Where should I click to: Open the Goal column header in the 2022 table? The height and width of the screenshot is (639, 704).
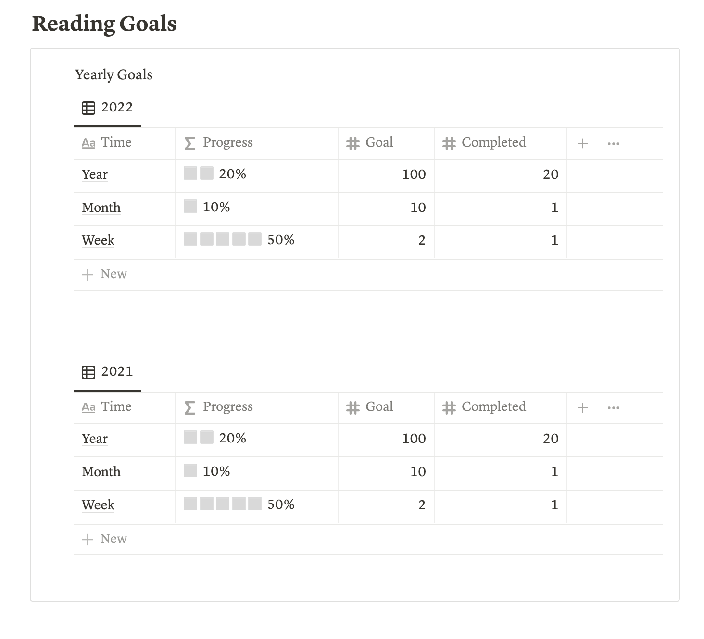tap(386, 144)
